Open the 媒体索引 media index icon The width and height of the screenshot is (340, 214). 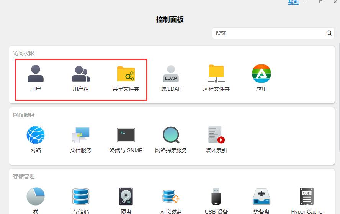[x=216, y=135]
